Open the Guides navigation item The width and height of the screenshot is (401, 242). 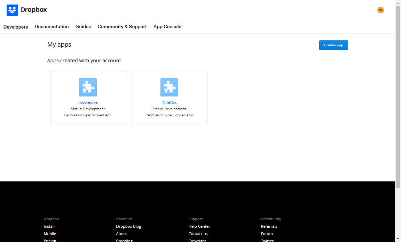83,26
